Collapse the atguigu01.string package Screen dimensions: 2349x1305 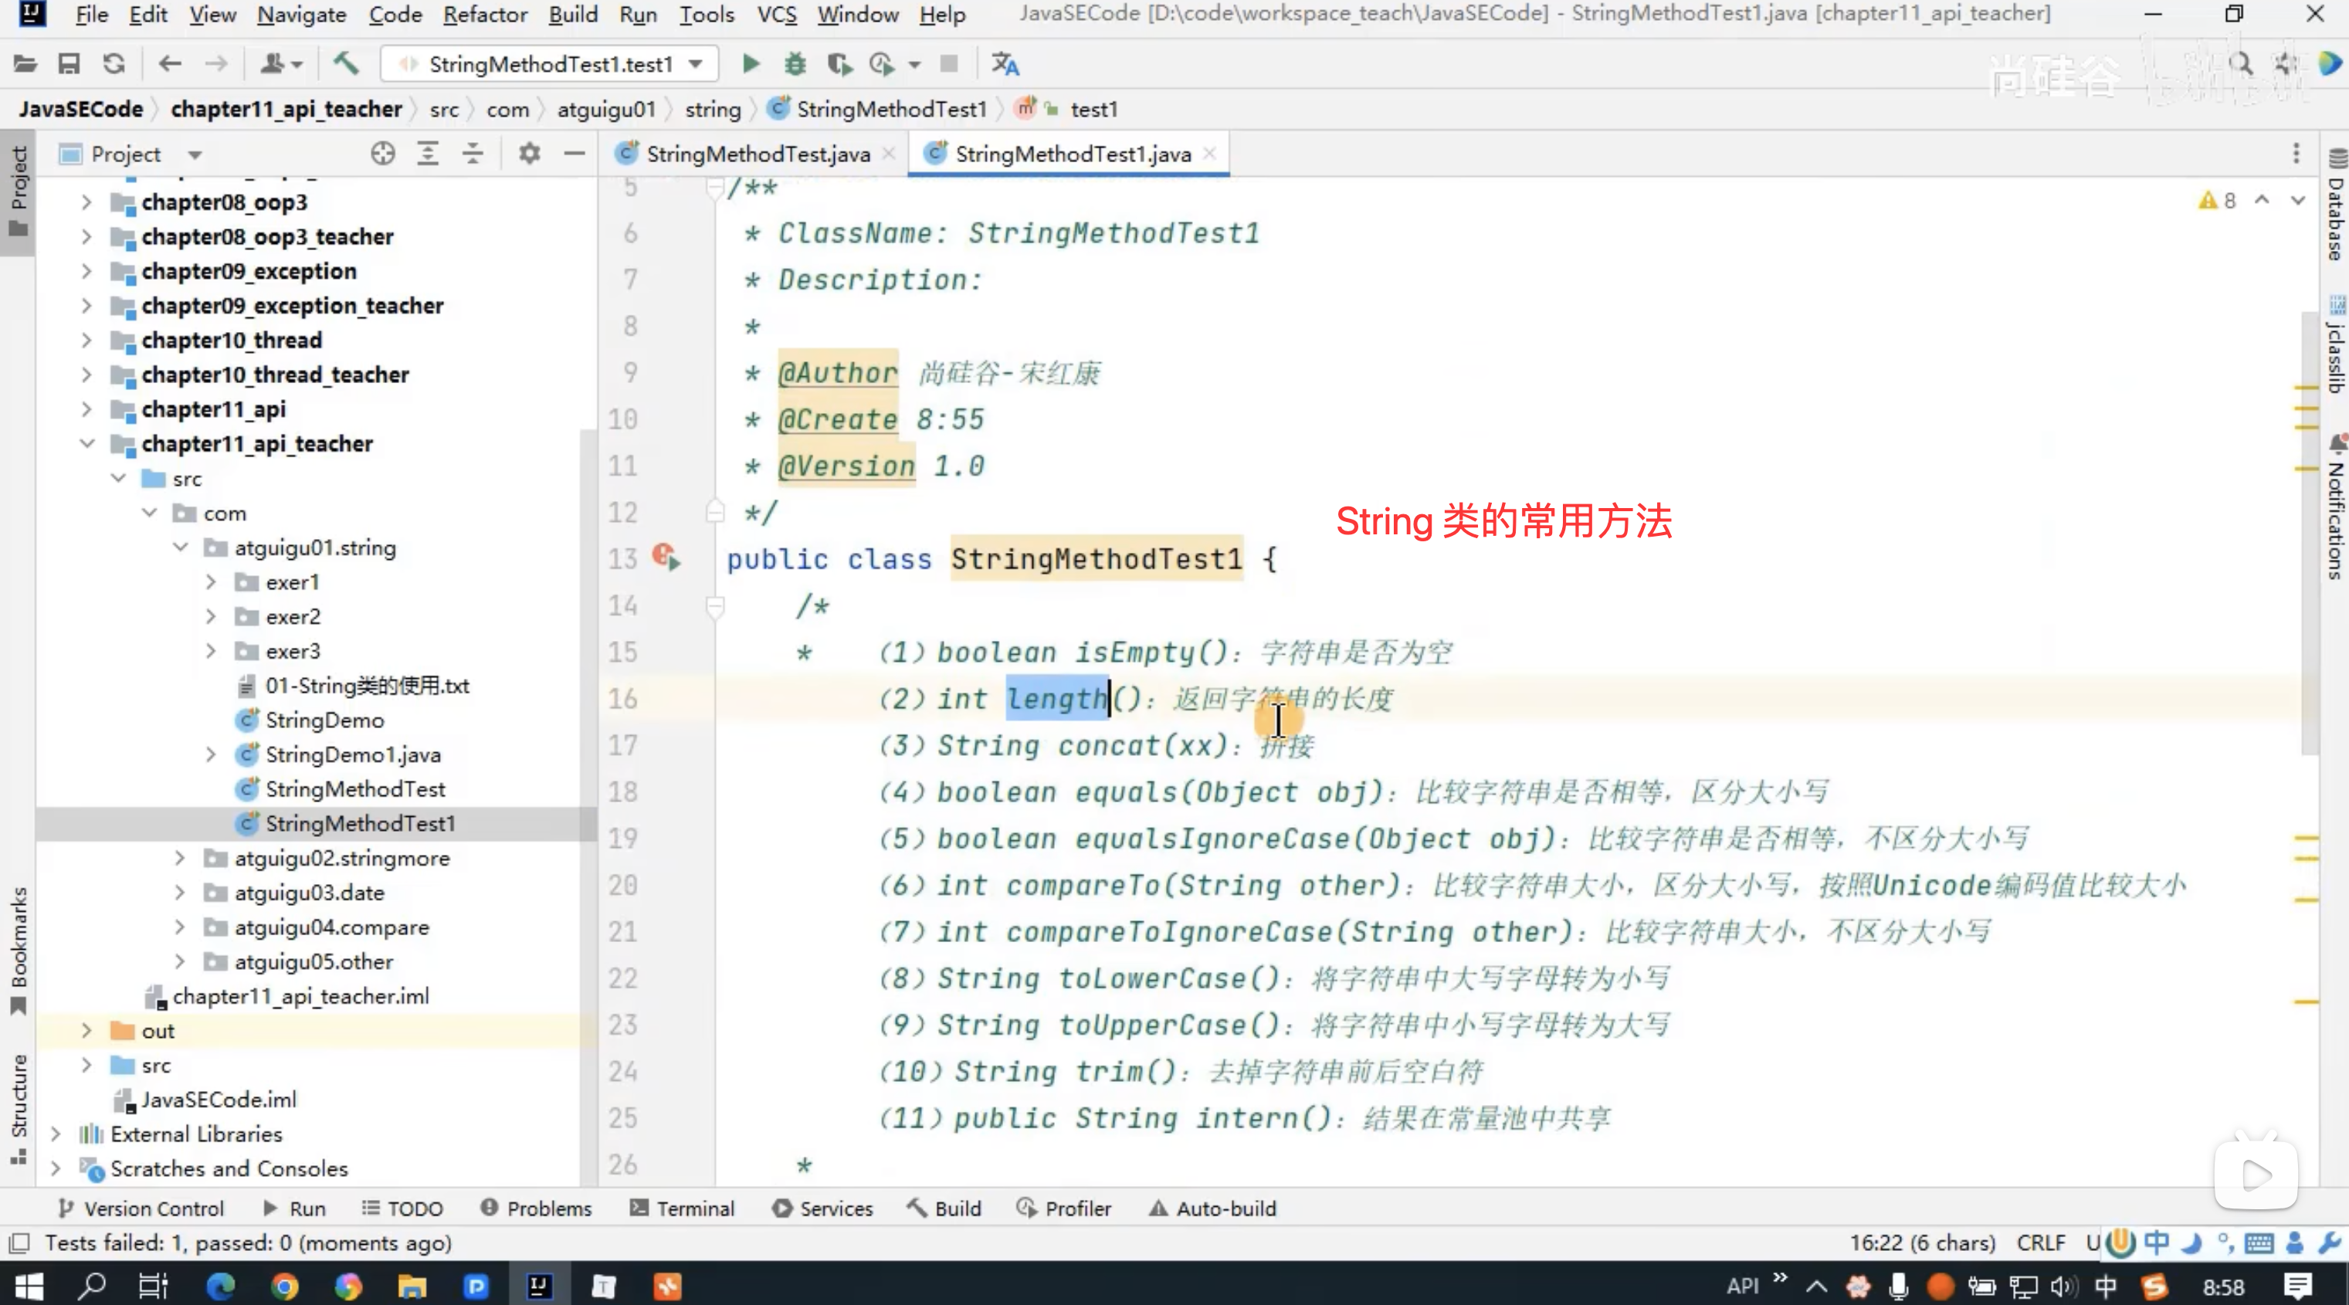[x=181, y=547]
